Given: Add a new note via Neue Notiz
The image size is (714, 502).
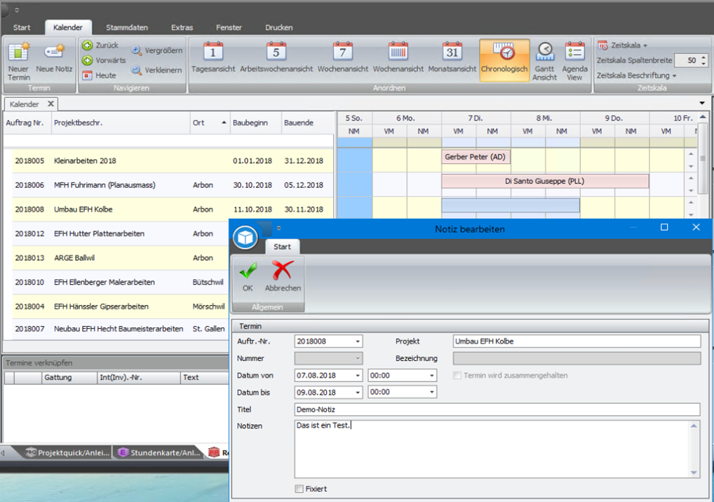Looking at the screenshot, I should [54, 57].
